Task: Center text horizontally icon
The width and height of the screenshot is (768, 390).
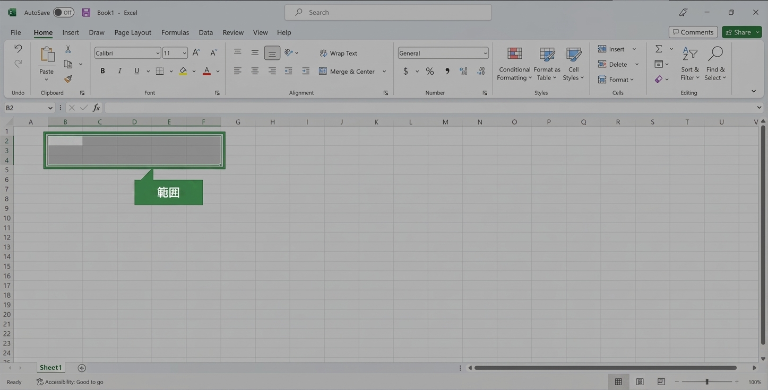Action: tap(255, 71)
